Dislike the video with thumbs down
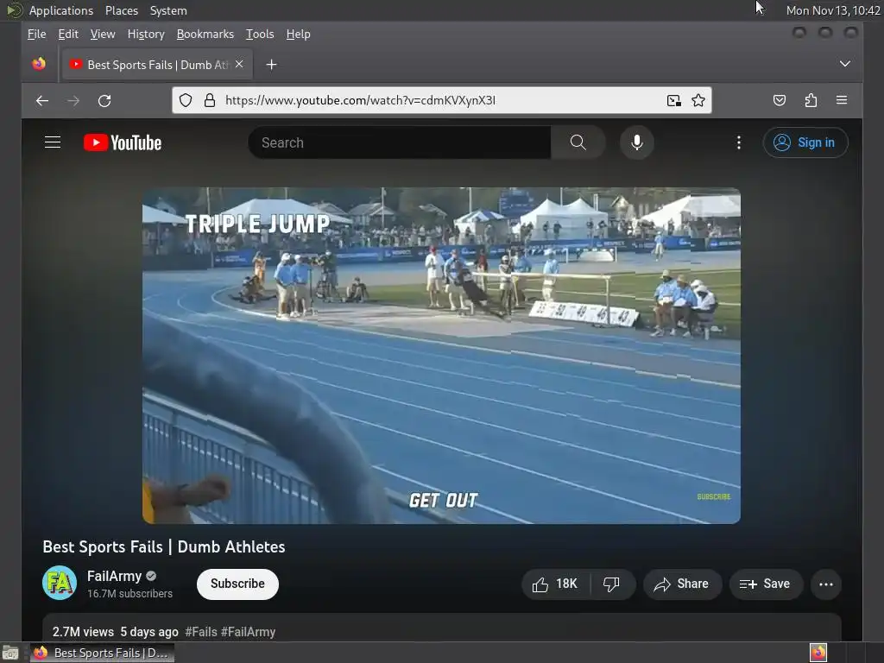This screenshot has height=663, width=884. pyautogui.click(x=612, y=584)
